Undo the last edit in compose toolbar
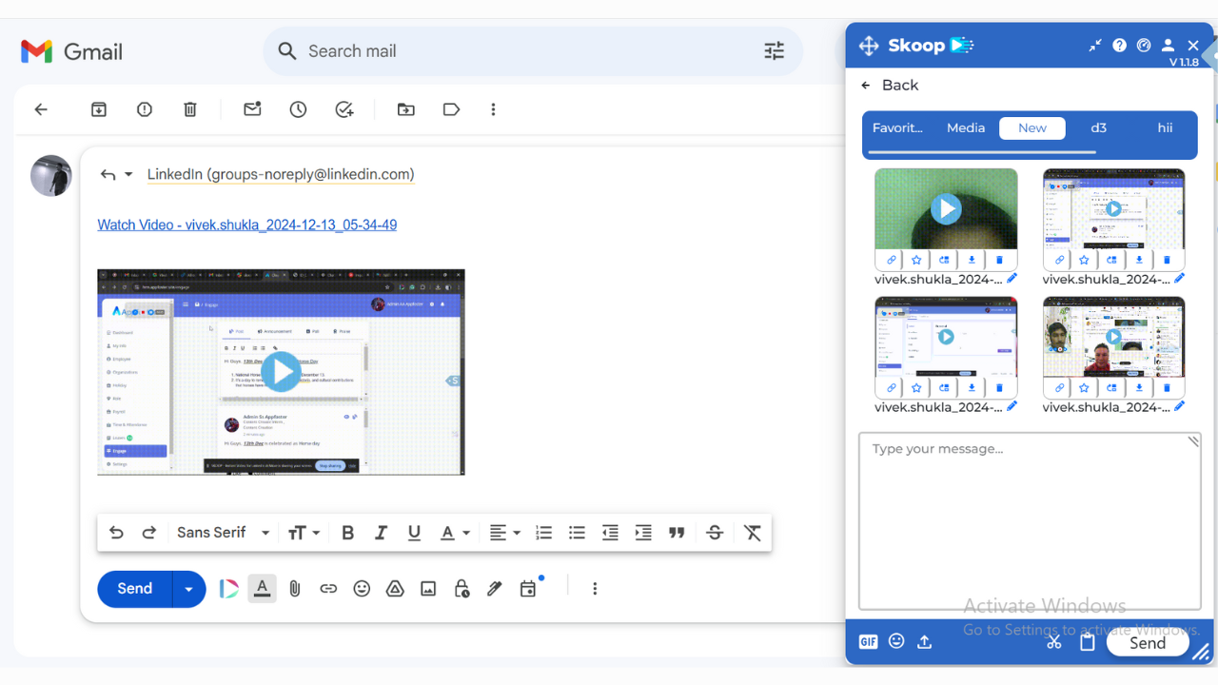The image size is (1218, 685). pyautogui.click(x=116, y=533)
